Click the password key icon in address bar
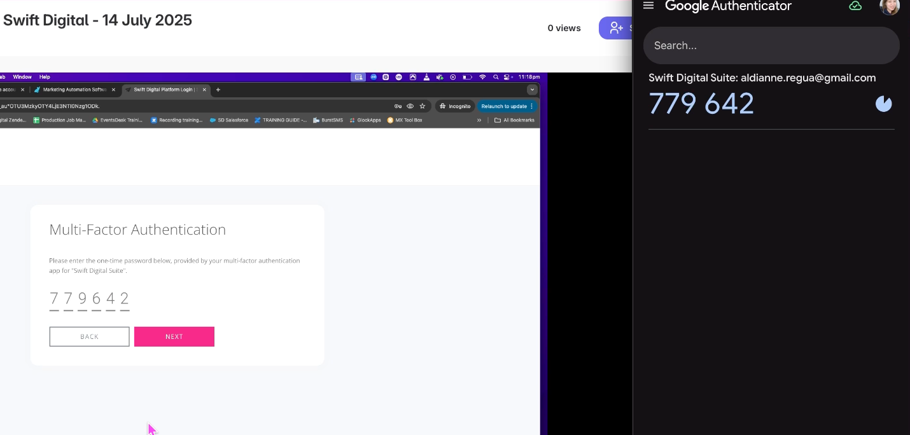Screen dimensions: 910x435 398,106
